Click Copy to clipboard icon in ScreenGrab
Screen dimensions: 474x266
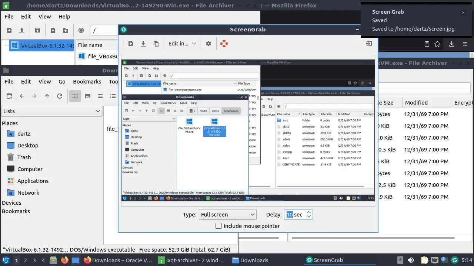(x=156, y=44)
